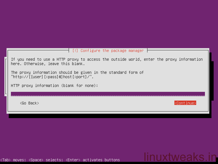The image size is (218, 164).
Task: Click the Configure the package manager title
Action: (x=112, y=51)
